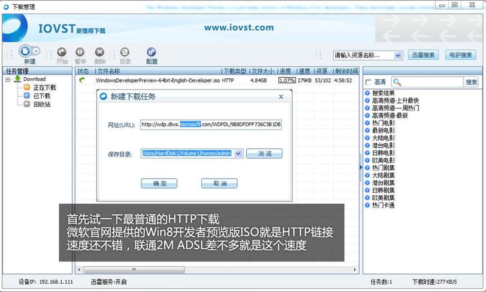Select Download in the task tree
Viewport: 486px width, 292px height.
point(34,79)
